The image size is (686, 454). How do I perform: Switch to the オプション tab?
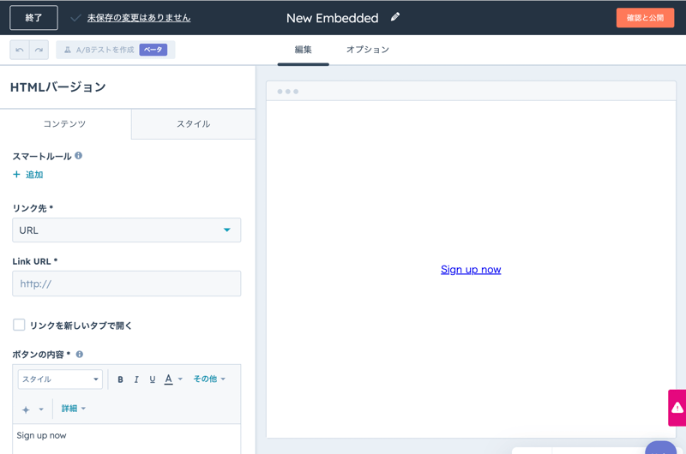pyautogui.click(x=368, y=50)
